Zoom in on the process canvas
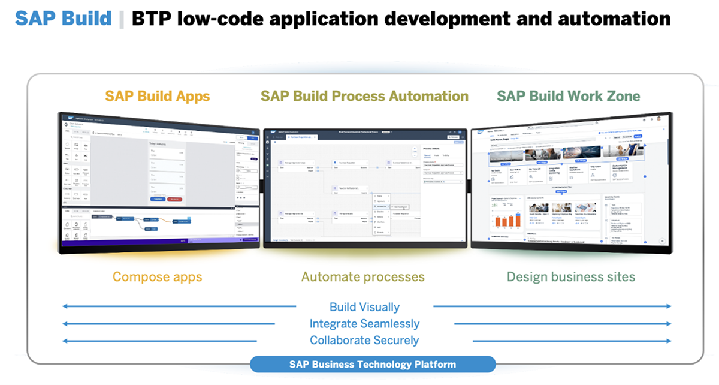 point(415,148)
